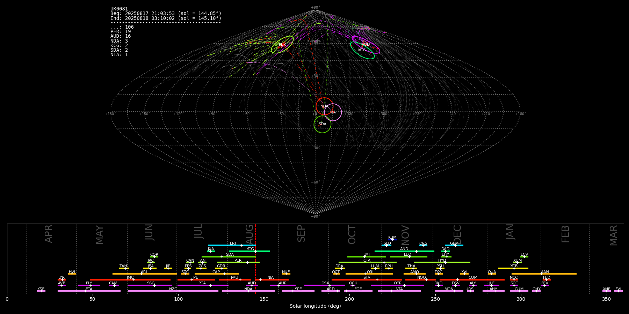Click the NDA shower bar in timeline
The width and height of the screenshot is (629, 314).
(248, 291)
